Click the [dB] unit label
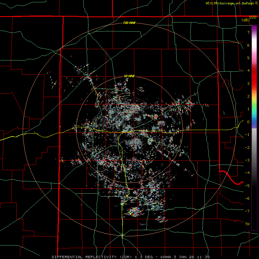The height and width of the screenshot is (259, 259). (246, 20)
